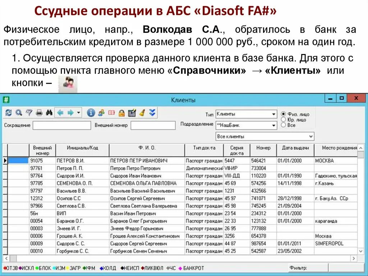Image resolution: width=368 pixels, height=276 pixels.
Task: Click the double chevron down icon
Action: (x=152, y=113)
